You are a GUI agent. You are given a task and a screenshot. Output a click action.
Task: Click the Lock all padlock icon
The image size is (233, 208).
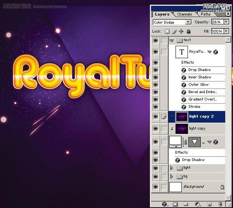(x=188, y=31)
